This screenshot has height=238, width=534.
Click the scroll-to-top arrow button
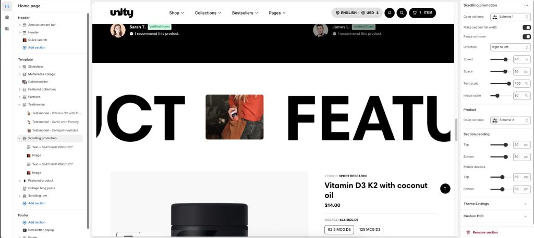click(445, 189)
